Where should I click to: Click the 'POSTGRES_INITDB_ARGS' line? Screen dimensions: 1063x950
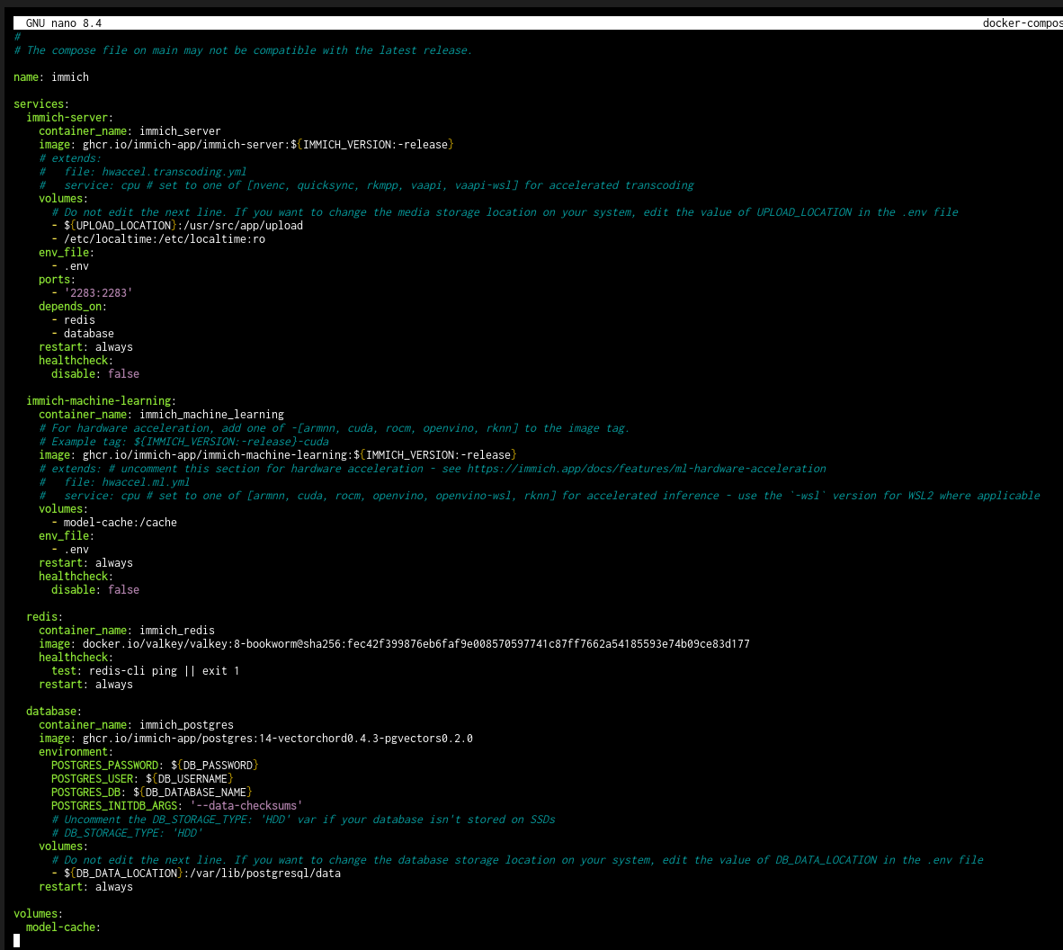click(x=177, y=806)
